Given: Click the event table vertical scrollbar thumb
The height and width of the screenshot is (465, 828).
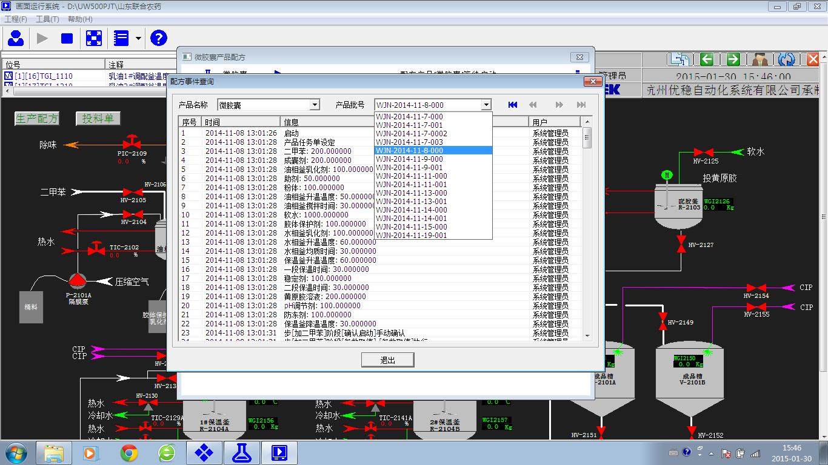Looking at the screenshot, I should coord(587,139).
